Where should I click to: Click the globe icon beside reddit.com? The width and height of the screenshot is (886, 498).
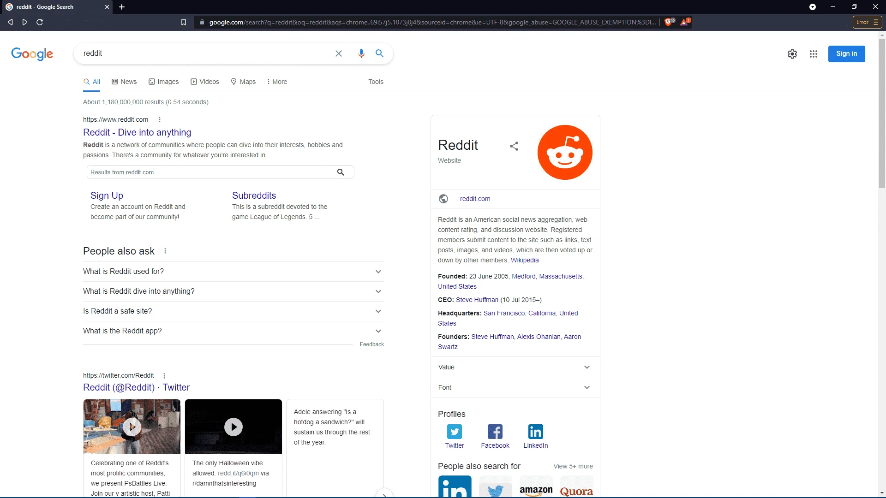(x=443, y=199)
